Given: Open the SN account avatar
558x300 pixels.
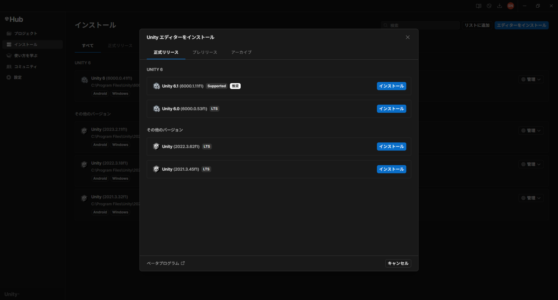Looking at the screenshot, I should [511, 6].
